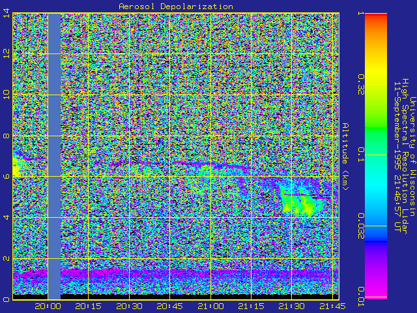Click the 'Aerosol Depolarization' plot title
This screenshot has height=313, width=417.
pyautogui.click(x=176, y=7)
